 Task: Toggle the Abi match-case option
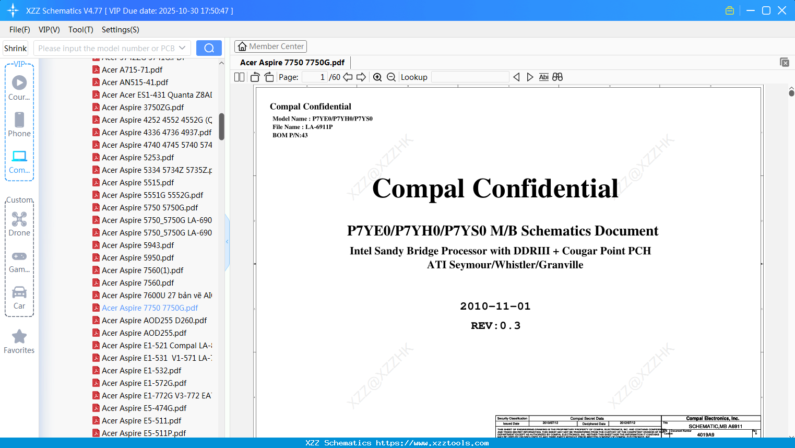point(543,77)
